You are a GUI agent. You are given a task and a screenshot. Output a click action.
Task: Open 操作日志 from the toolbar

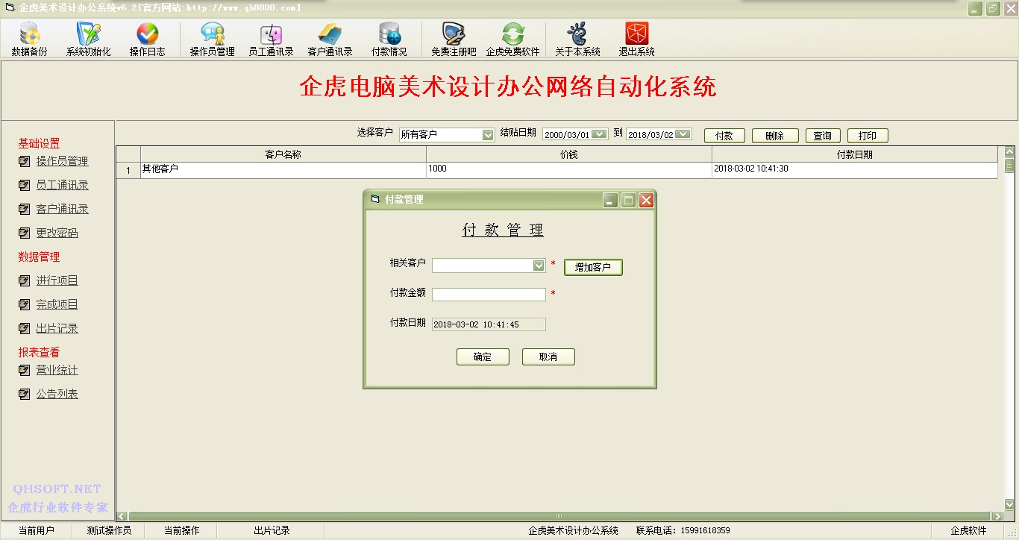tap(148, 40)
